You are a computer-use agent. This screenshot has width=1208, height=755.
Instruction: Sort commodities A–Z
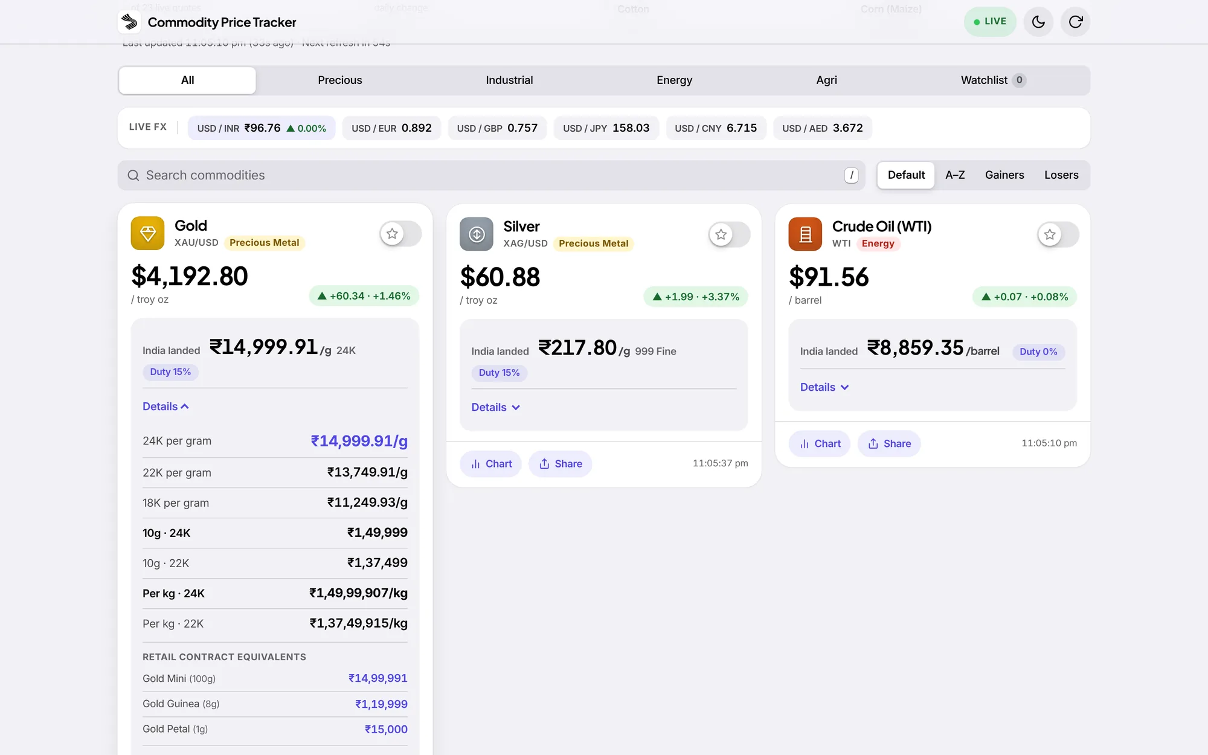point(955,175)
